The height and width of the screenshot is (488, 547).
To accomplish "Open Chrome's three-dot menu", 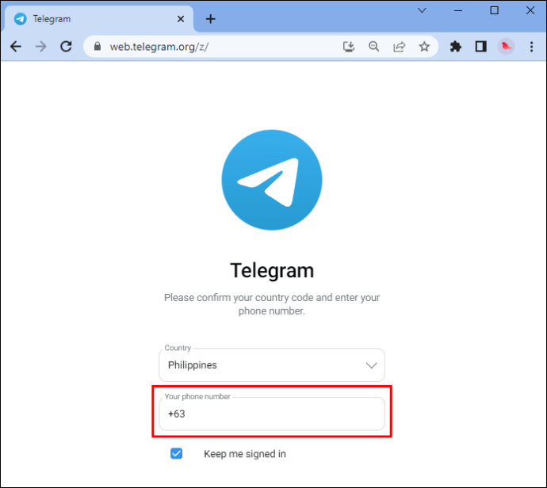I will tap(531, 47).
